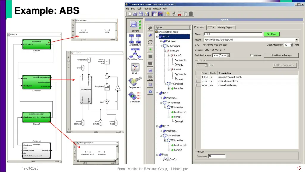
Task: Collapse the ECU1 tree node
Action: 157,93
